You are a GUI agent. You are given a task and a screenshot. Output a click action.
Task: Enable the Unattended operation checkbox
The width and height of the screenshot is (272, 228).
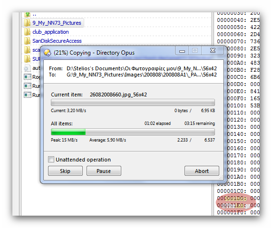tap(51, 160)
